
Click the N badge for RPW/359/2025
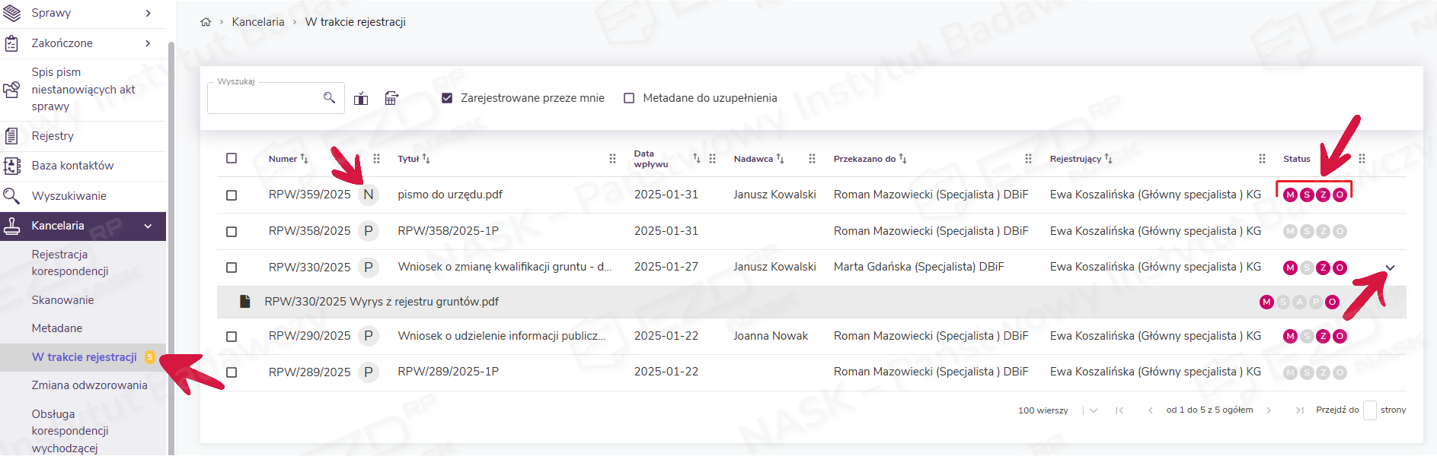click(369, 195)
